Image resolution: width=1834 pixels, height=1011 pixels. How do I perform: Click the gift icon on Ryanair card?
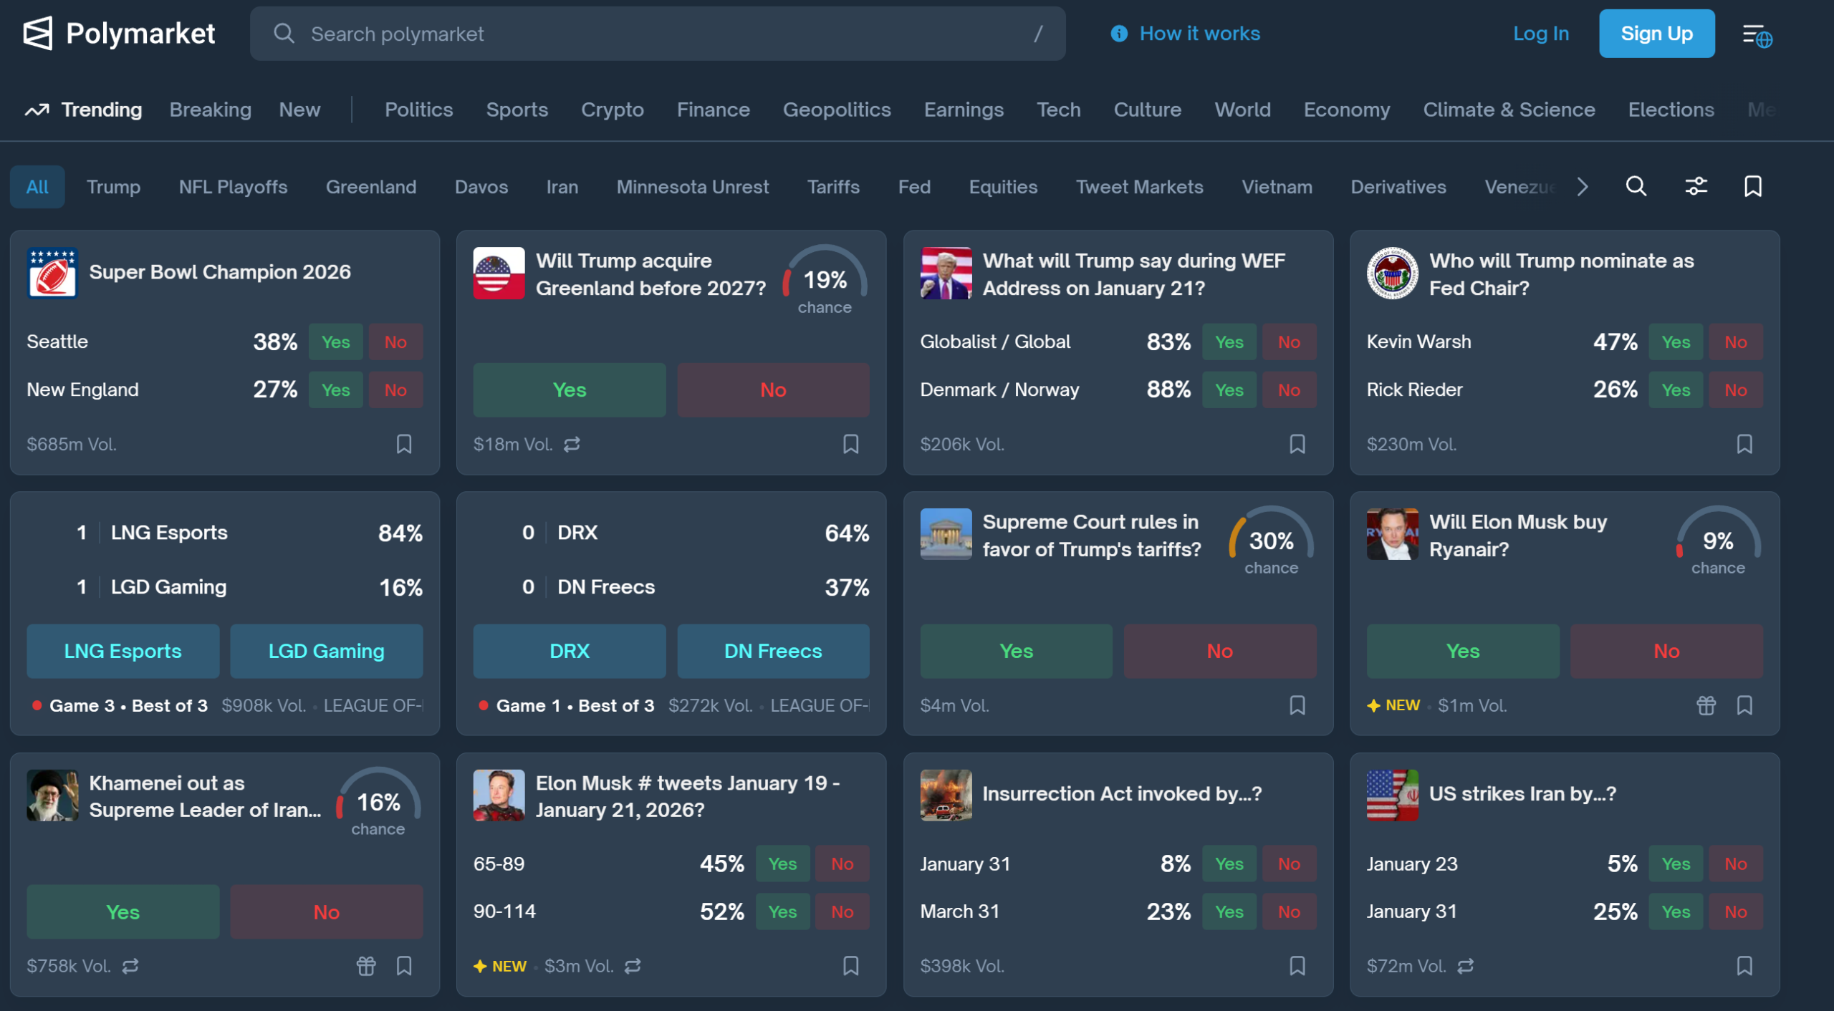click(1706, 705)
